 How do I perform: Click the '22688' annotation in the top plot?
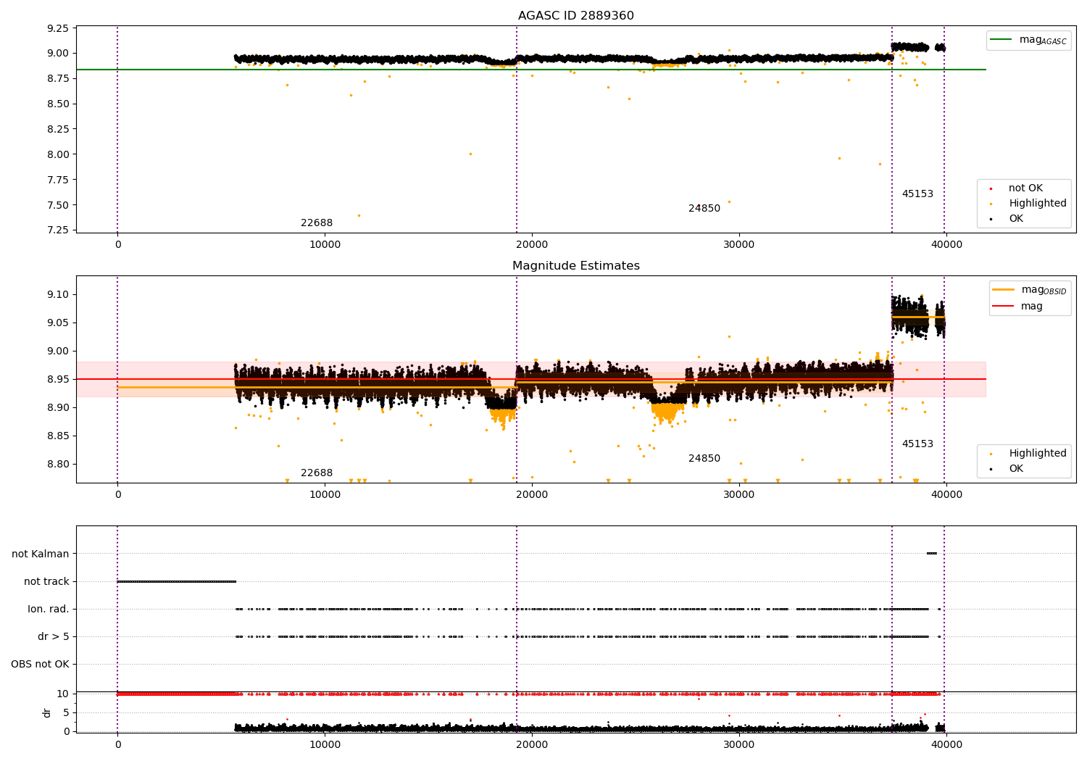[317, 223]
